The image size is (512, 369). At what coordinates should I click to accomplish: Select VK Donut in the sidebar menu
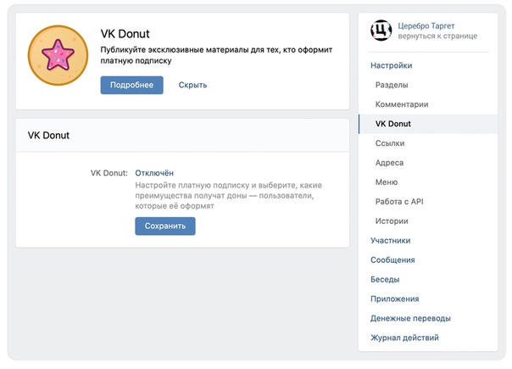coord(428,124)
